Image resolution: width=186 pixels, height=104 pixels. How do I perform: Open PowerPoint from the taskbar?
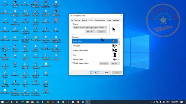78,102
